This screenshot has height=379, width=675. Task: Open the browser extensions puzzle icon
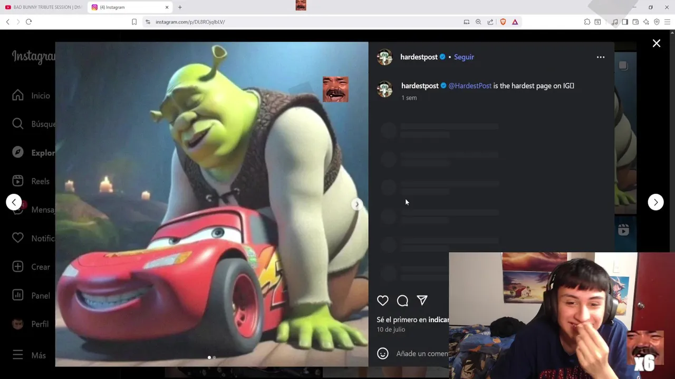pyautogui.click(x=587, y=22)
